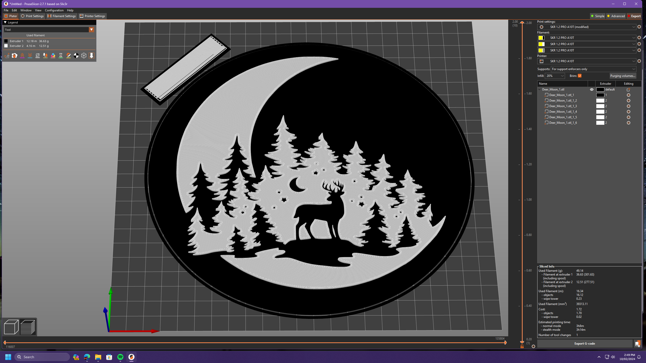Open the Configuration menu
The height and width of the screenshot is (363, 646).
[x=54, y=10]
